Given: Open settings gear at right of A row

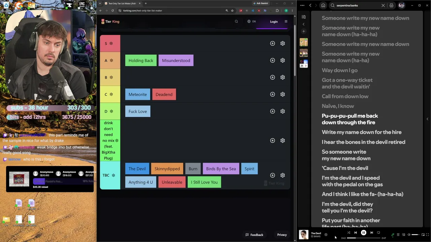Looking at the screenshot, I should click(283, 61).
